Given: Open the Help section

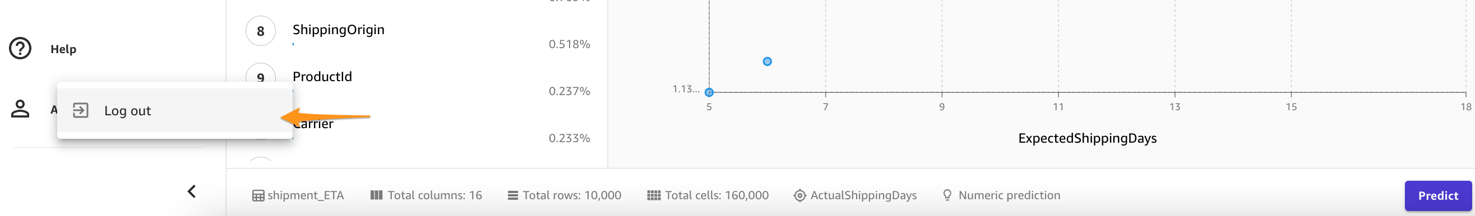Looking at the screenshot, I should tap(63, 49).
